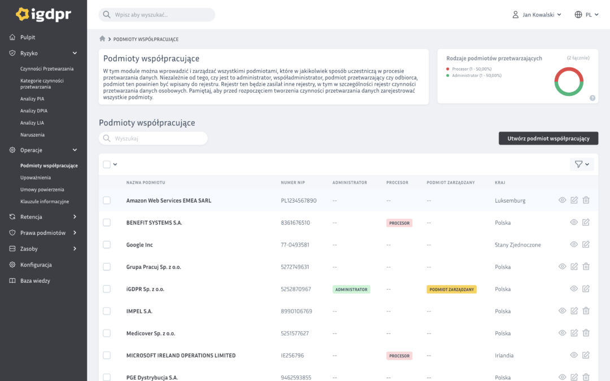View BENEFIT SYSTEMS S.A. details eye icon

point(574,222)
